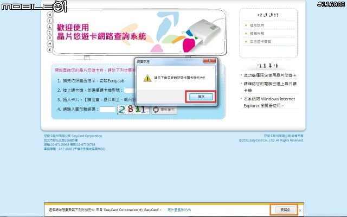Image resolution: width=347 pixels, height=217 pixels.
Task: Select the customer hotline 412-8880 text
Action: point(75,149)
